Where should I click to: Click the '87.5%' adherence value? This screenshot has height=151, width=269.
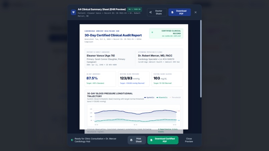click(92, 78)
